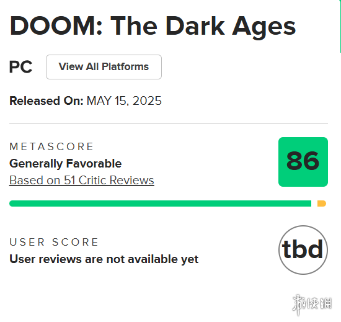Click The Dark Ages title text
The image size is (341, 322).
[x=203, y=27]
